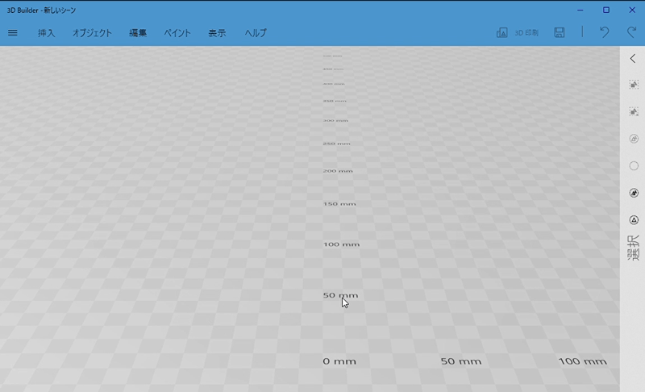
Task: Click the 0 mm ruler label
Action: (x=339, y=361)
